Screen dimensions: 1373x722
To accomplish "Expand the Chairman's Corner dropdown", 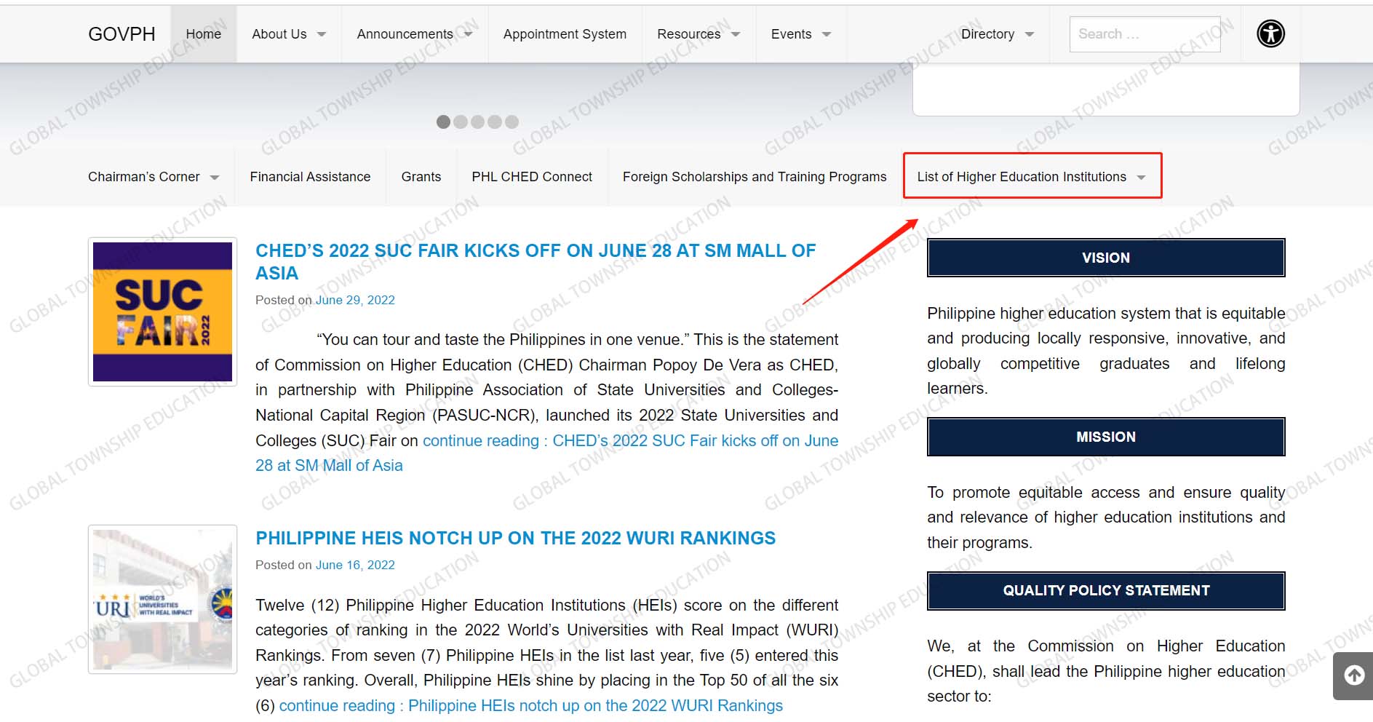I will click(x=153, y=177).
